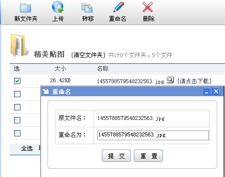
Task: Click the original filename text in the dialog
Action: point(131,118)
